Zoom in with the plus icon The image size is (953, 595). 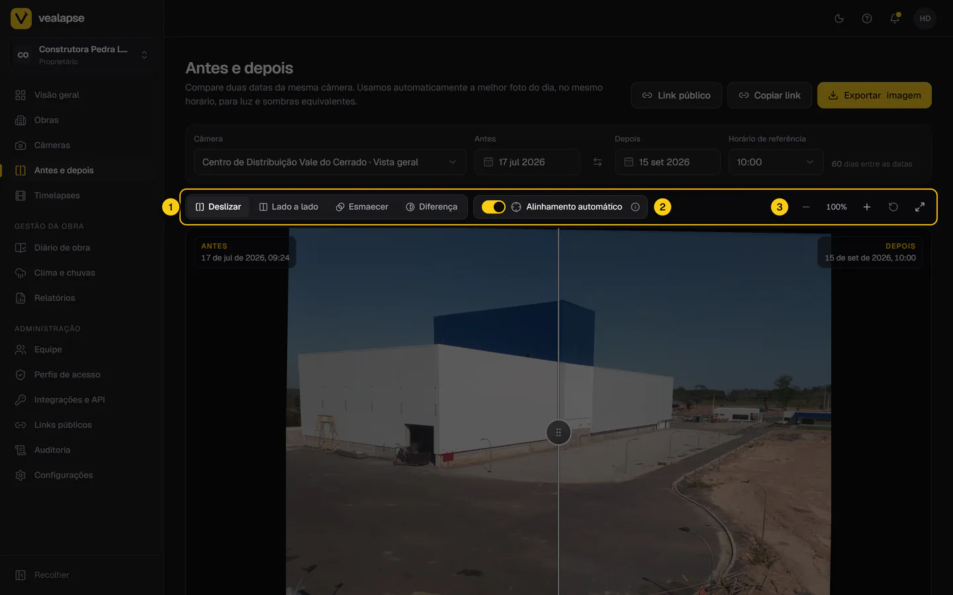(867, 207)
